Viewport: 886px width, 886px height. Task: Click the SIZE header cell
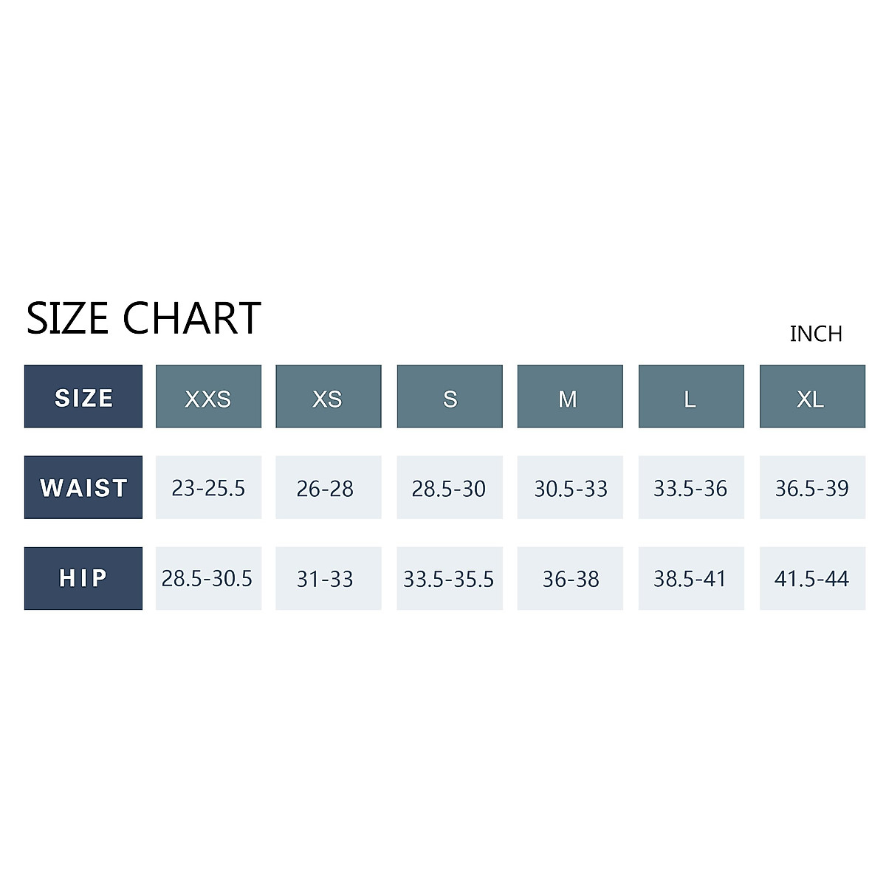coord(83,396)
